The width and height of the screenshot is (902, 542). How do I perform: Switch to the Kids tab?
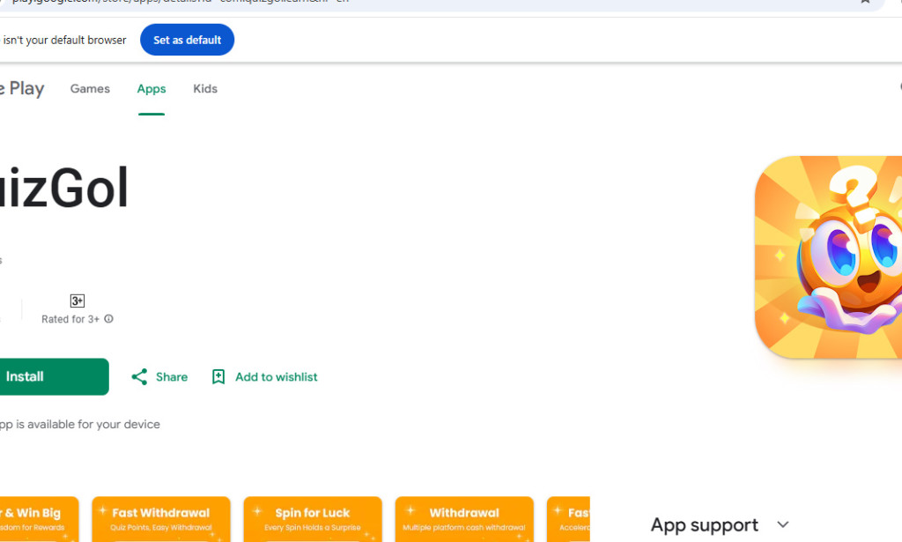(x=204, y=88)
